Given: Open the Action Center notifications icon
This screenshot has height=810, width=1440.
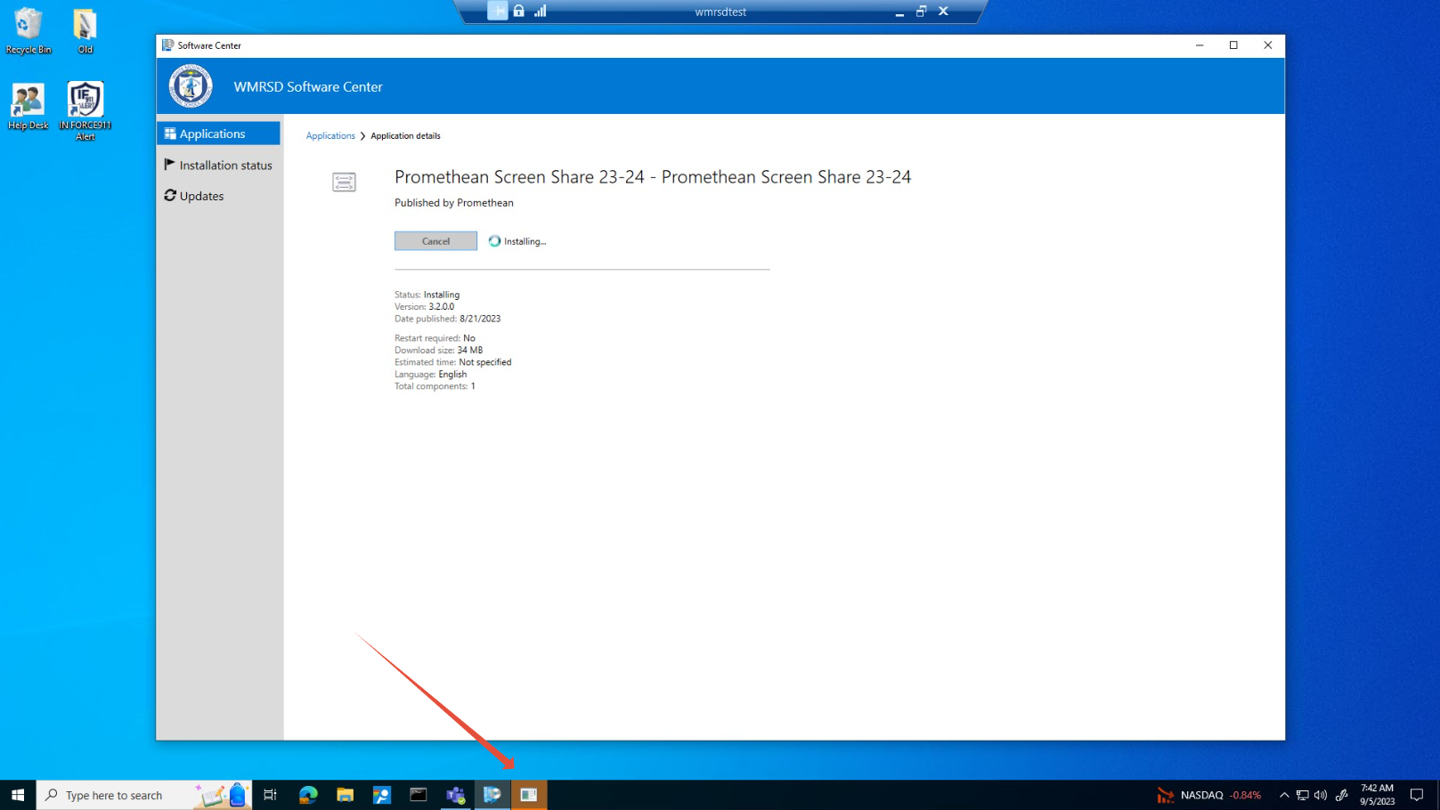Looking at the screenshot, I should point(1416,795).
